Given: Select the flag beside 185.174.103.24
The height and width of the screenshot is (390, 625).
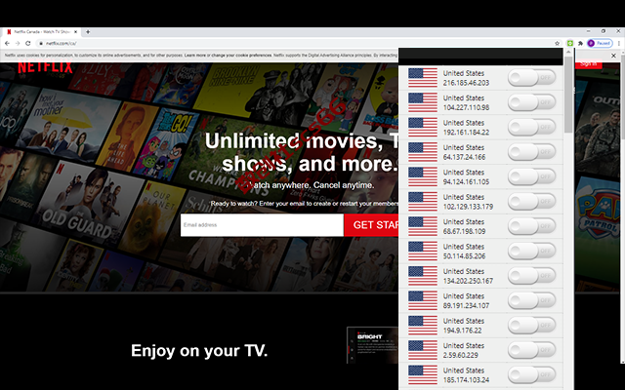Looking at the screenshot, I should pyautogui.click(x=423, y=374).
